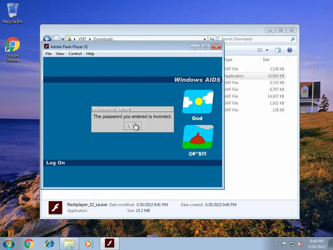Maximize the Adobe Flash Player window
Image resolution: width=333 pixels, height=250 pixels.
206,47
